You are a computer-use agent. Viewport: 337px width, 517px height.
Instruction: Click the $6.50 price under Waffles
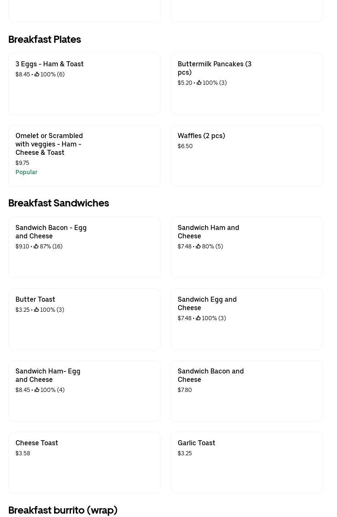tap(185, 146)
